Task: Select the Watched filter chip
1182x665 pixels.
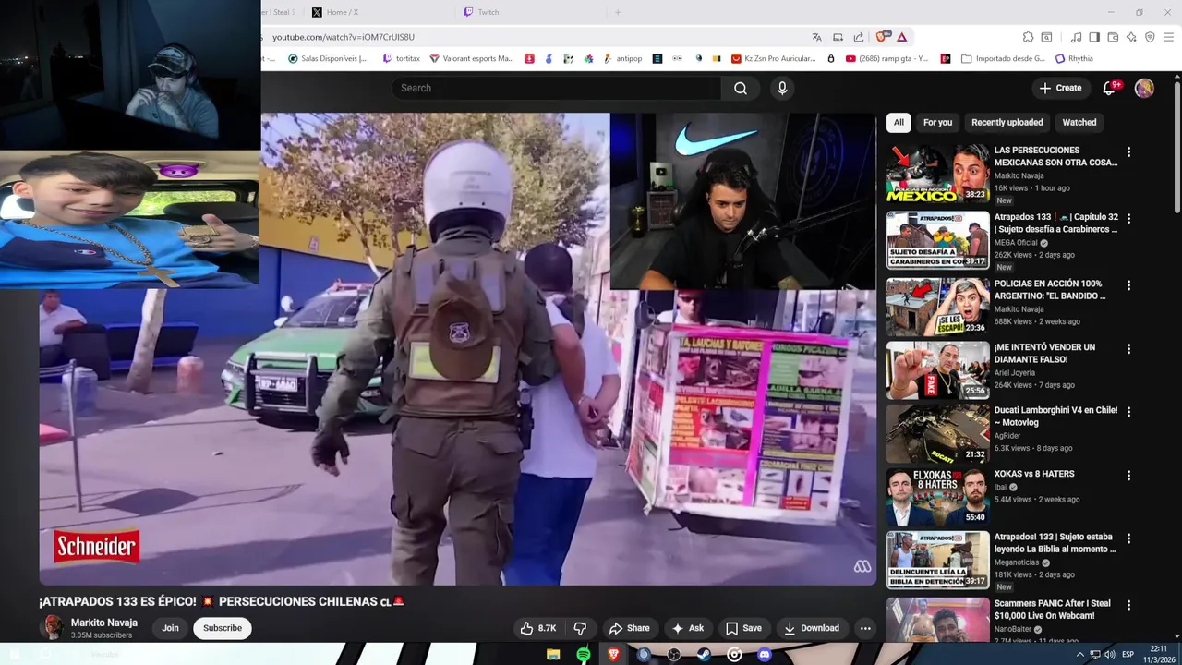Action: coord(1079,122)
